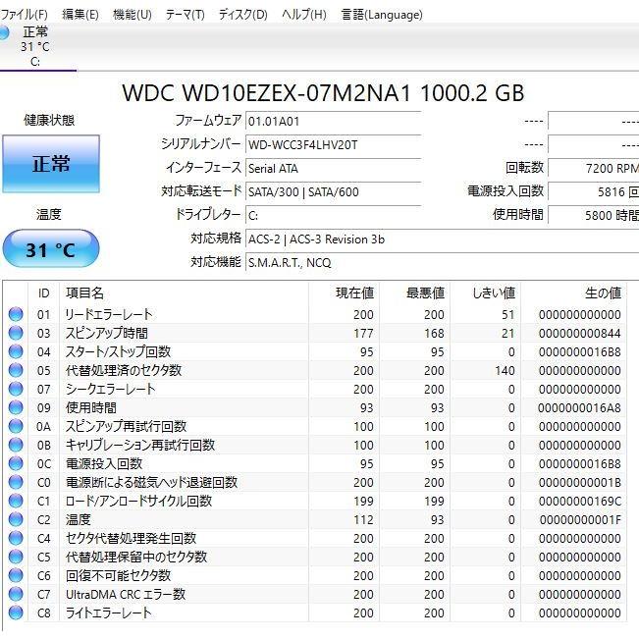Click the interface field Serial ATA
The width and height of the screenshot is (639, 639).
pos(334,168)
